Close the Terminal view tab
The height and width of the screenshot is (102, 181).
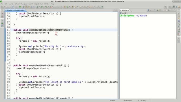tap(128, 10)
